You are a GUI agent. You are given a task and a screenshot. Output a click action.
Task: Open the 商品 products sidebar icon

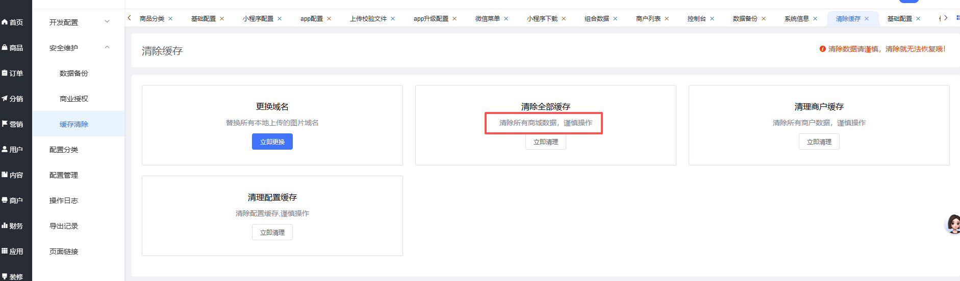(5, 48)
